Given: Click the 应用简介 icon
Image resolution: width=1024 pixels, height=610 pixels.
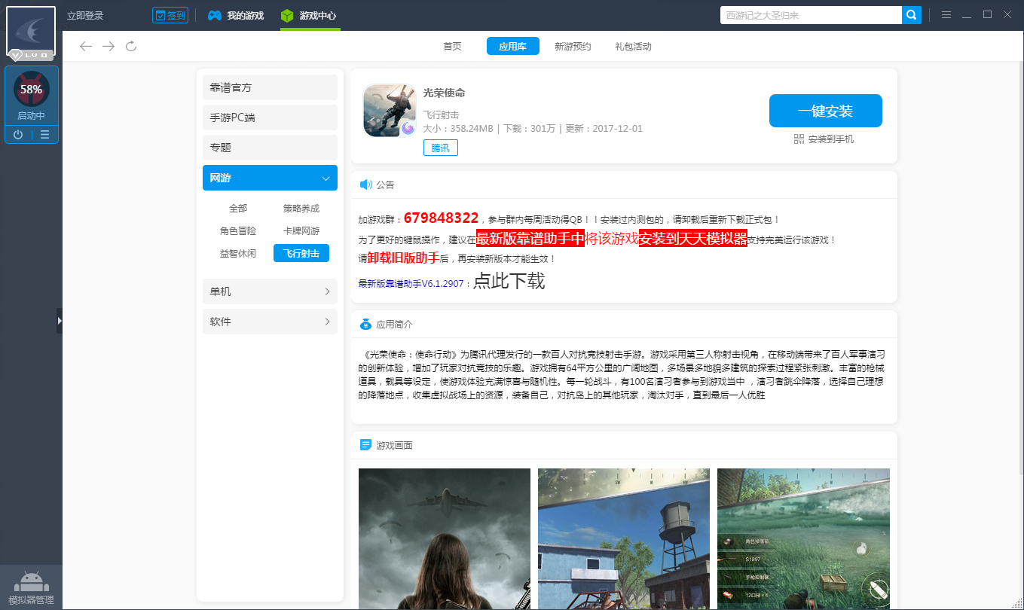Looking at the screenshot, I should tap(365, 325).
